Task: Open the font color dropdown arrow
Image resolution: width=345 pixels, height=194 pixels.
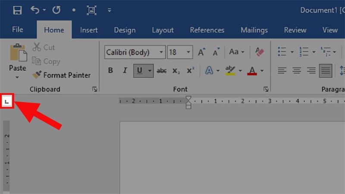Action: (x=262, y=71)
